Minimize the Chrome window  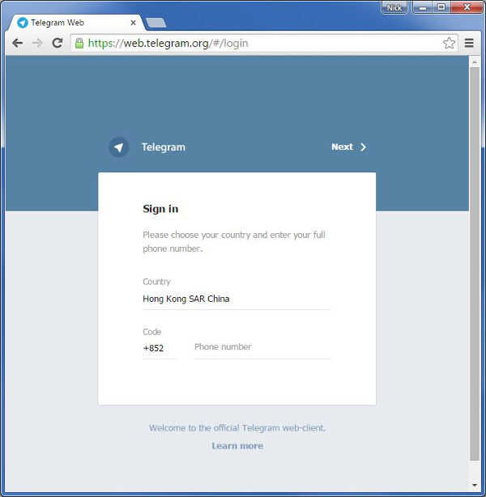423,7
